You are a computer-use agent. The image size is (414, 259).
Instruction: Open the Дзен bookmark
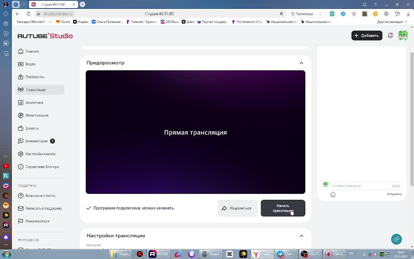tap(188, 22)
